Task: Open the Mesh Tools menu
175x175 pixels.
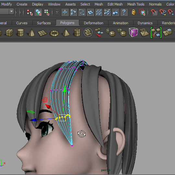Action: pyautogui.click(x=136, y=4)
